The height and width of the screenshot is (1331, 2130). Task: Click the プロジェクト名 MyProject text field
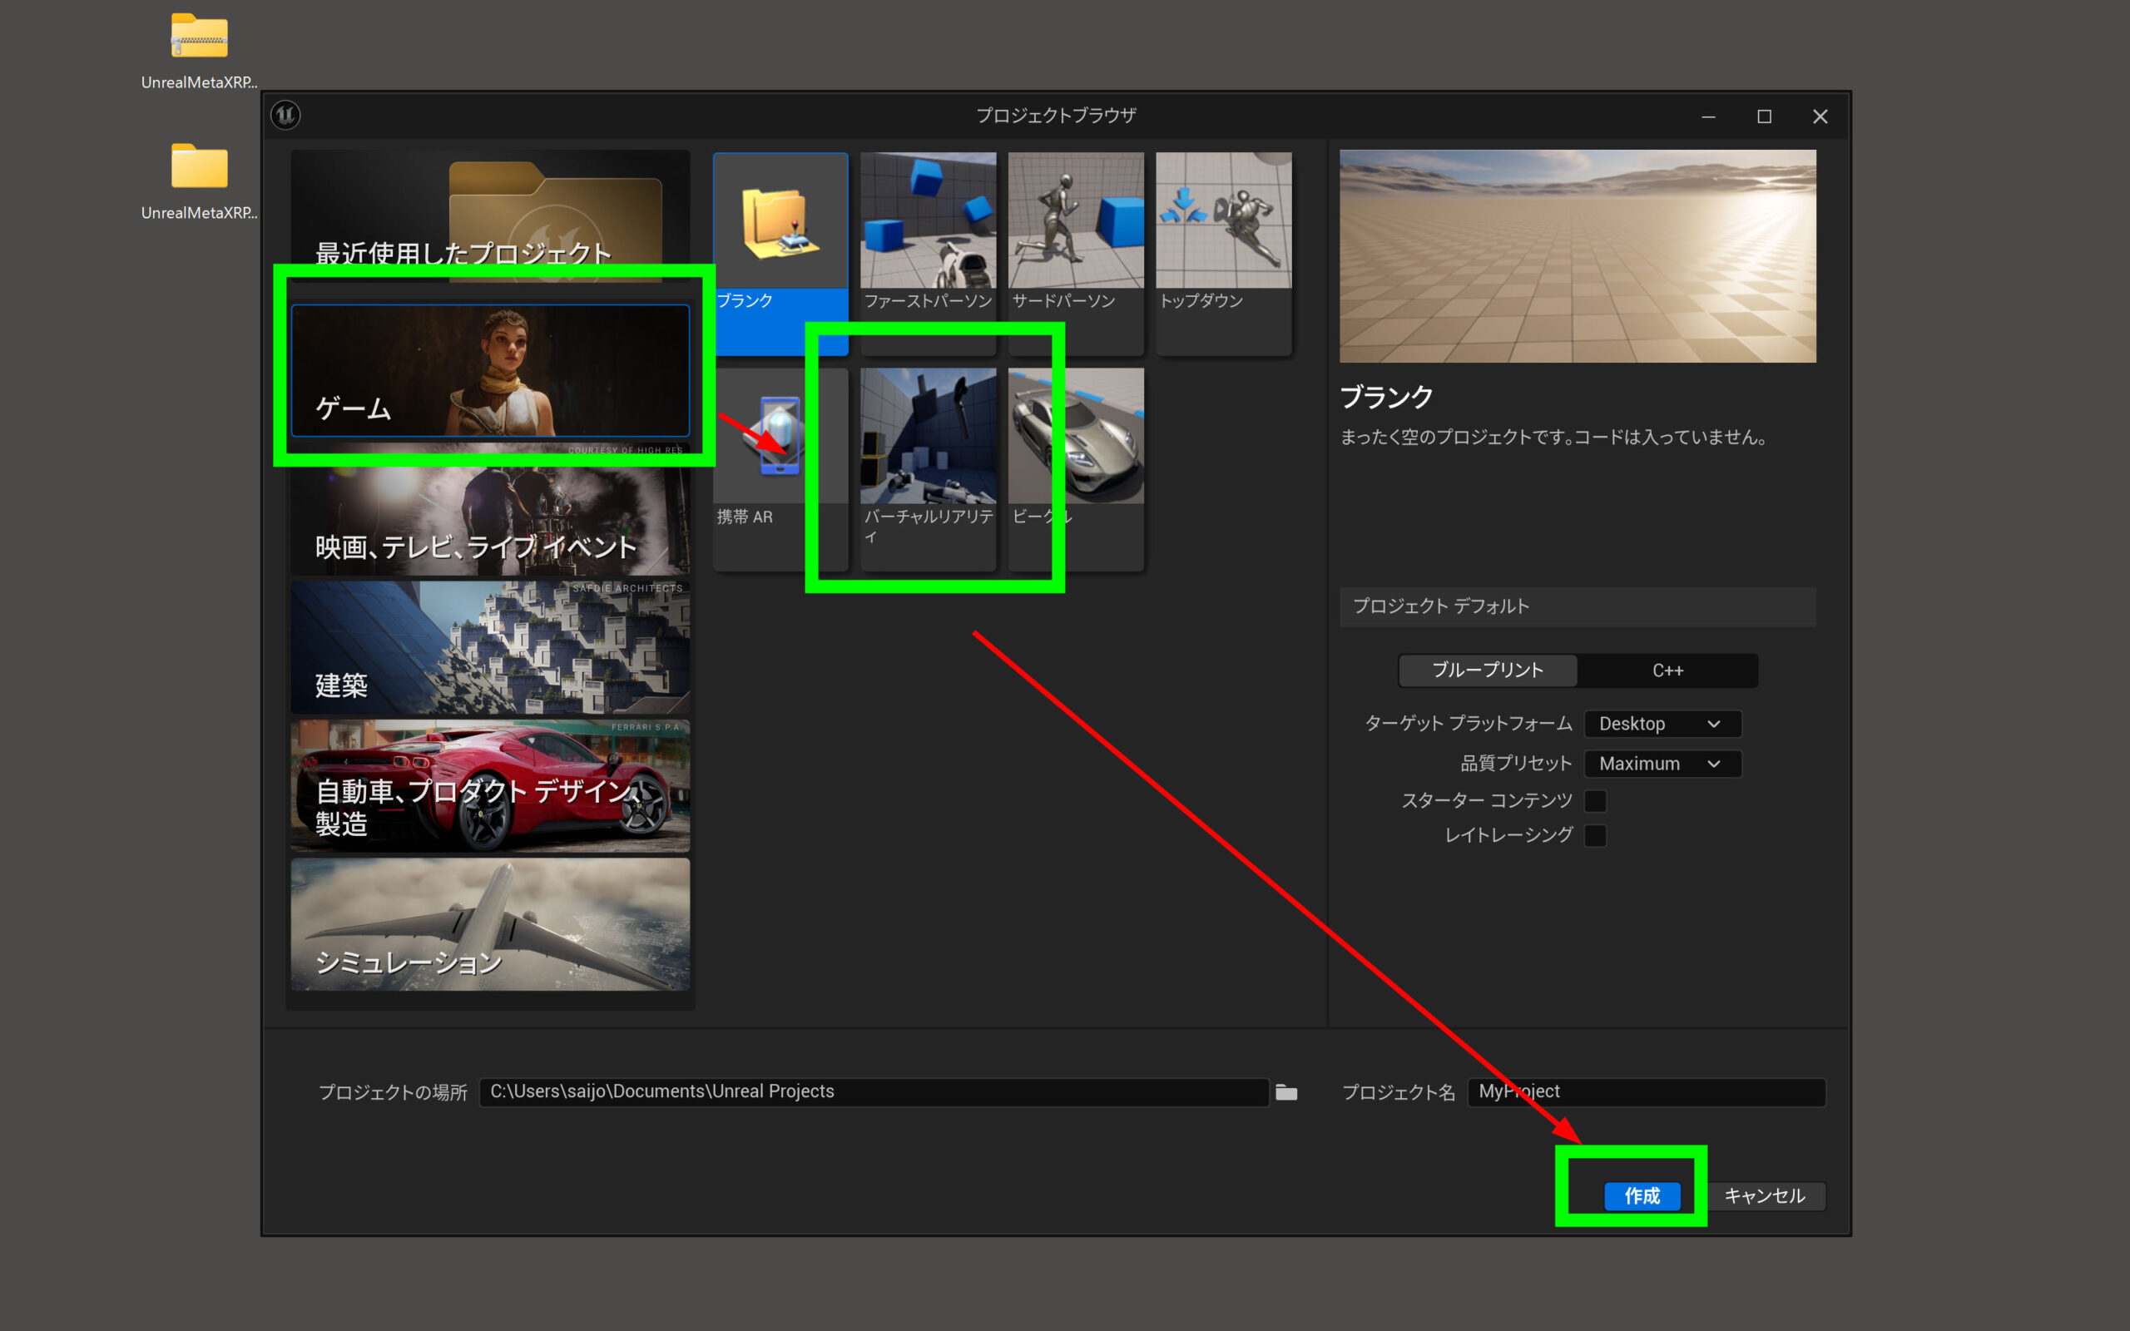(1646, 1091)
